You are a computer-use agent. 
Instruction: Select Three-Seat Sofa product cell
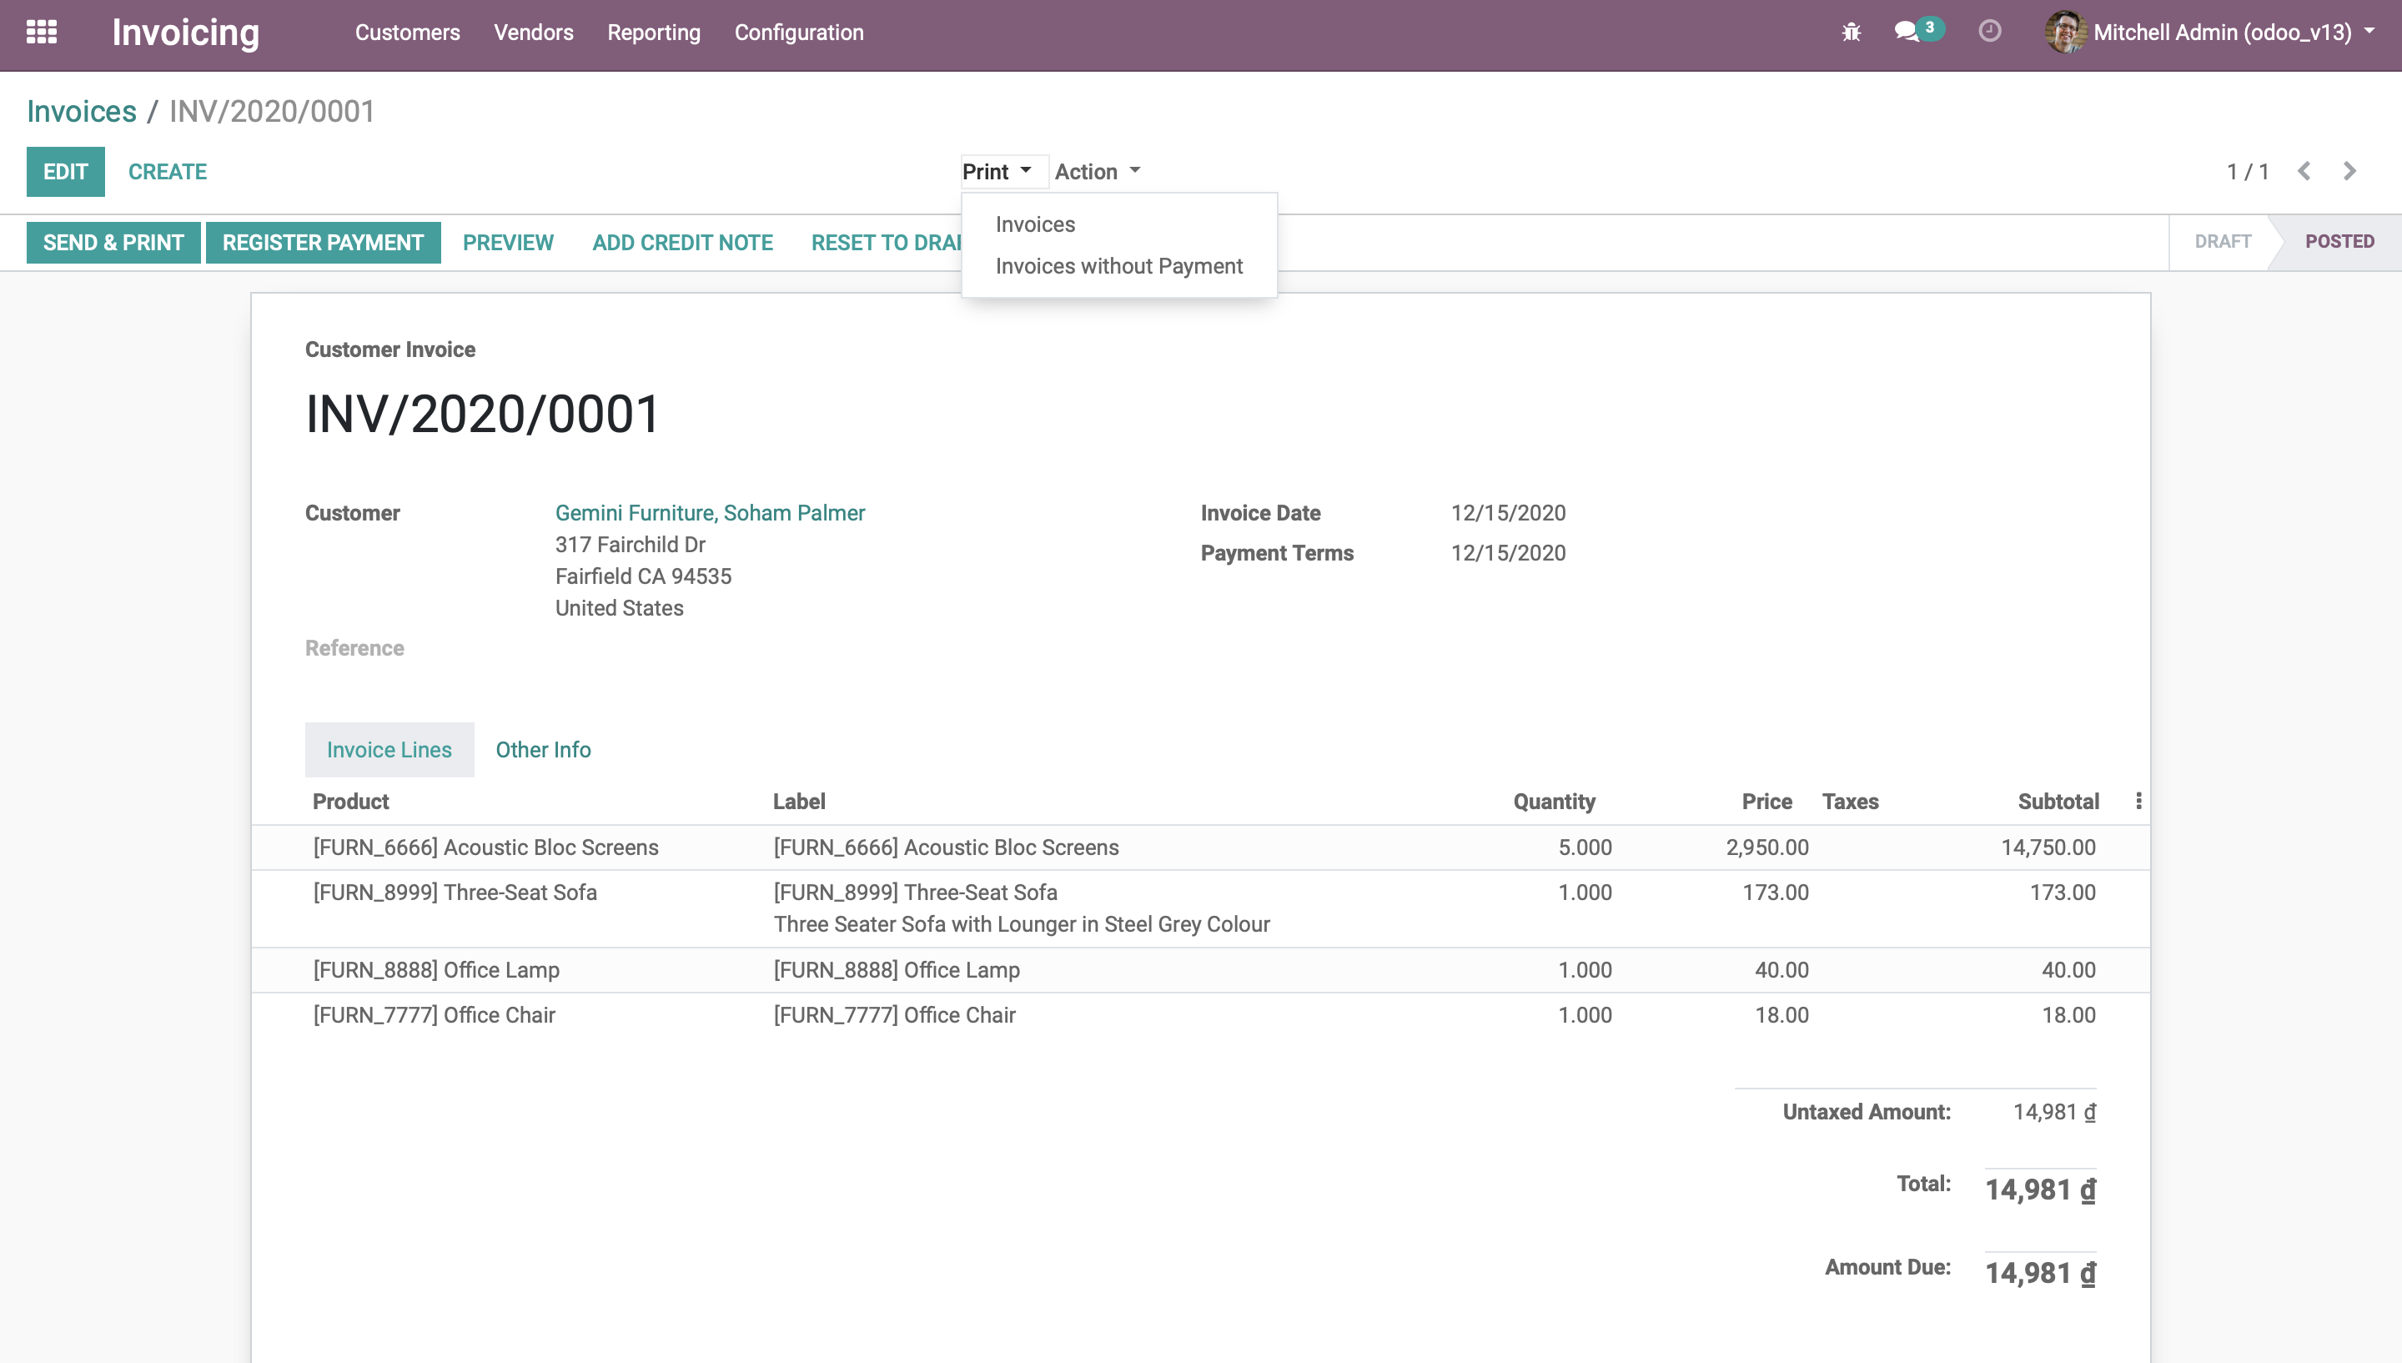[455, 893]
